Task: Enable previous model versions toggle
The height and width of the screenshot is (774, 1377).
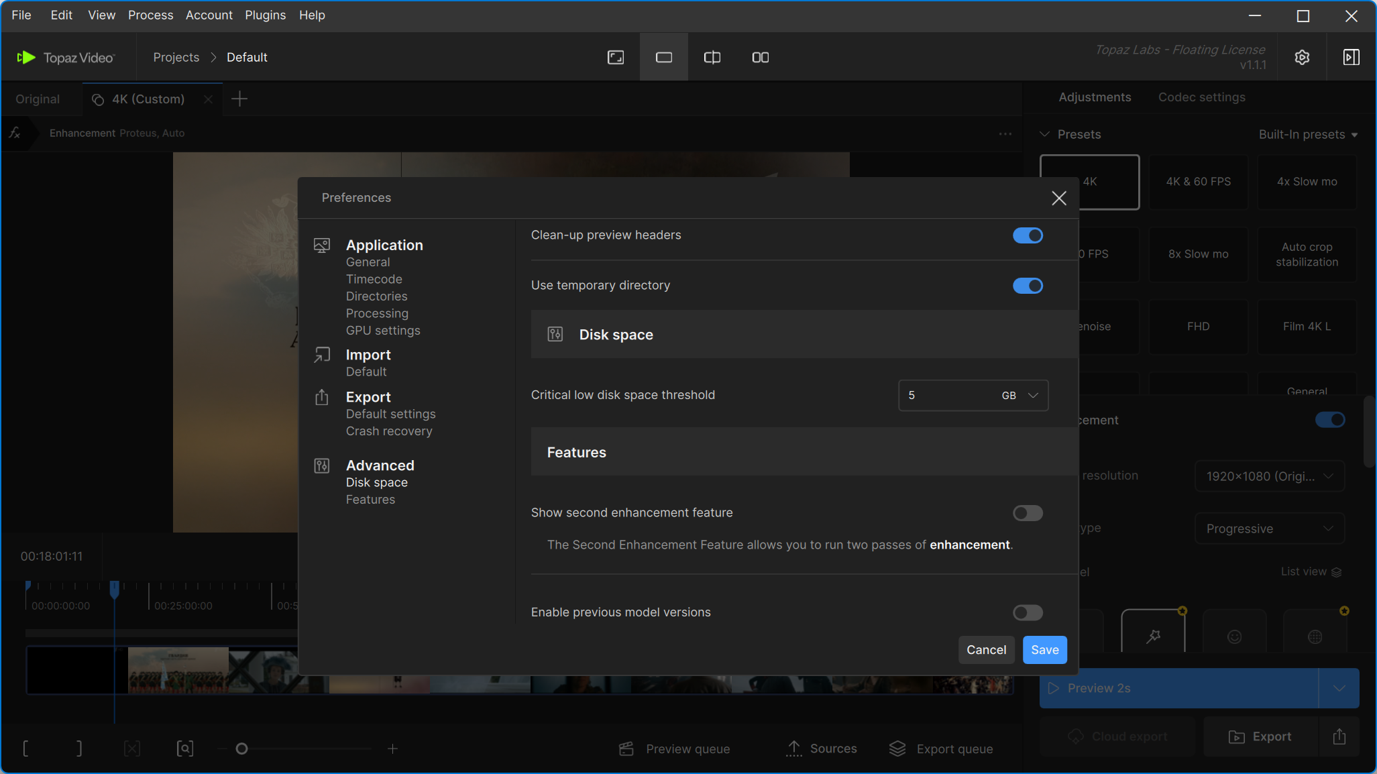Action: tap(1028, 612)
